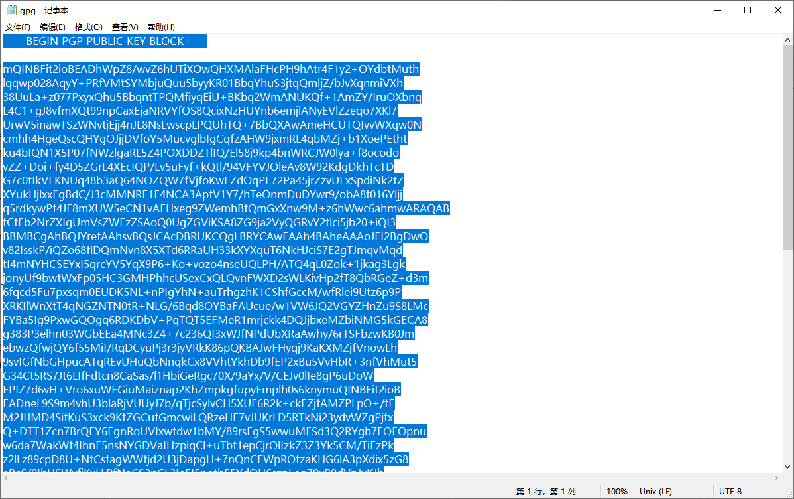Click the 100% zoom level in status bar

617,492
